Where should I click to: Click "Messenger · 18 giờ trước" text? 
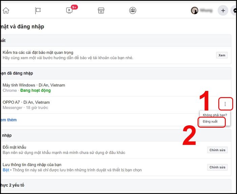tap(25, 108)
